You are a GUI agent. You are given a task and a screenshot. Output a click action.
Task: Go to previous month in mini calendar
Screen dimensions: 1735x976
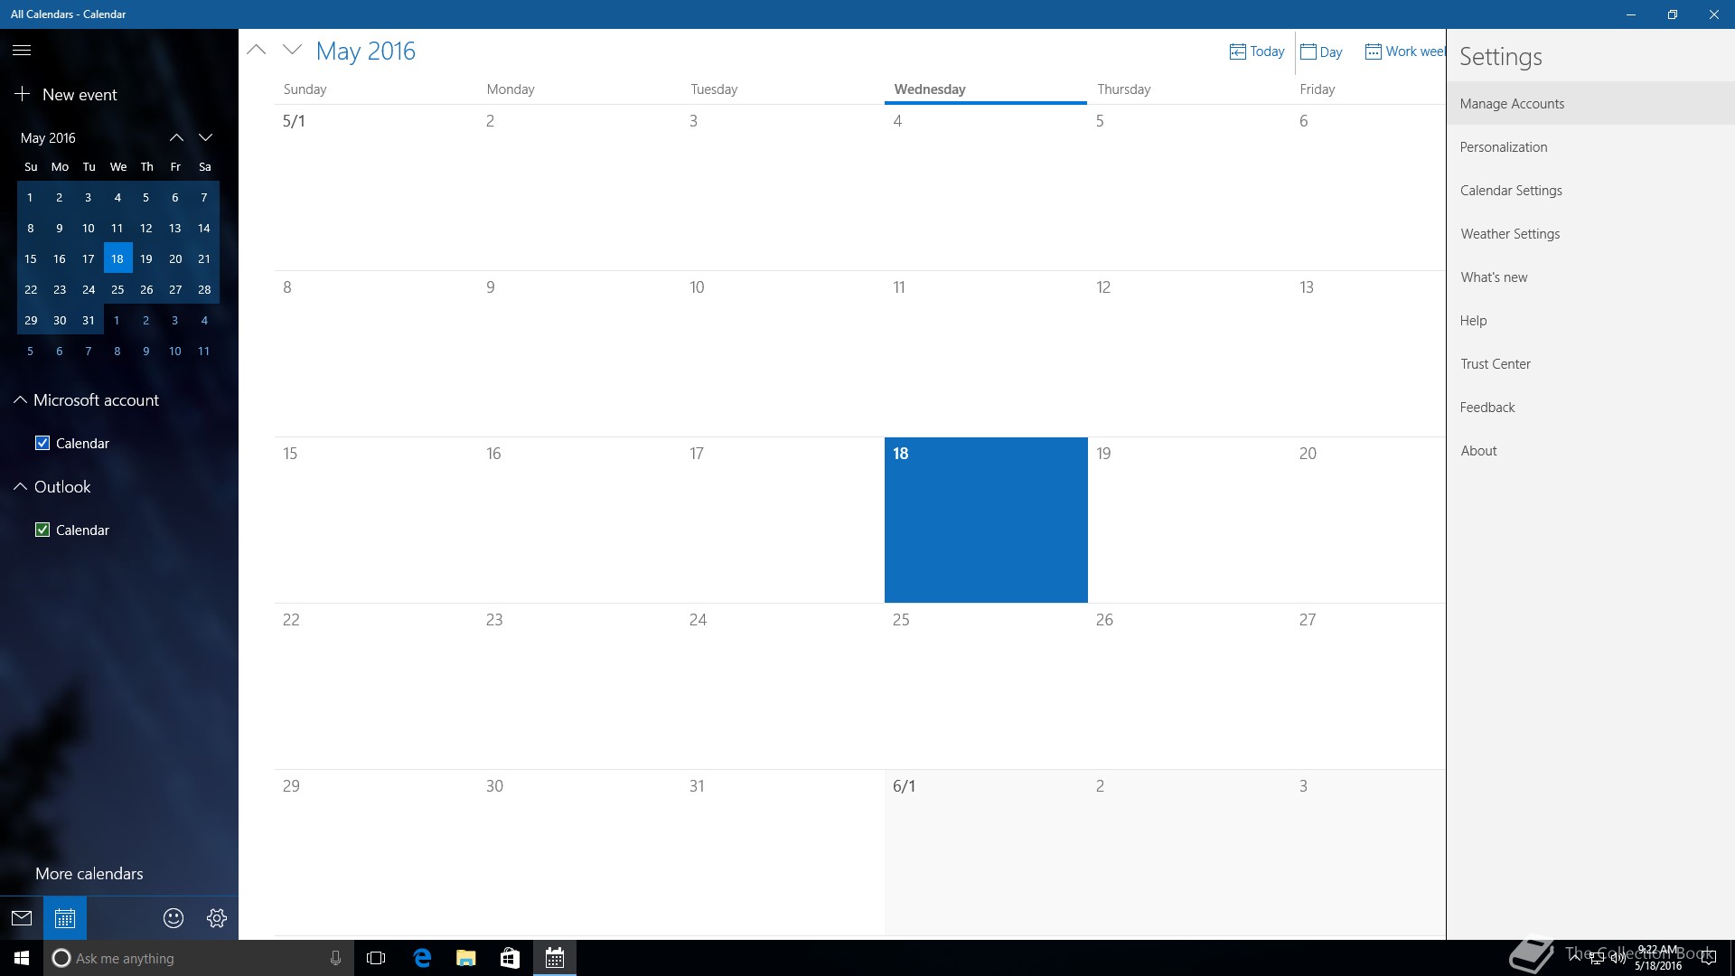coord(176,137)
